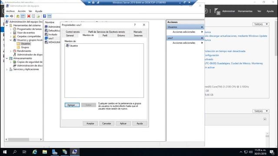Image resolution: width=278 pixels, height=156 pixels.
Task: Click the WDAGUtility user icon
Action: 46,42
